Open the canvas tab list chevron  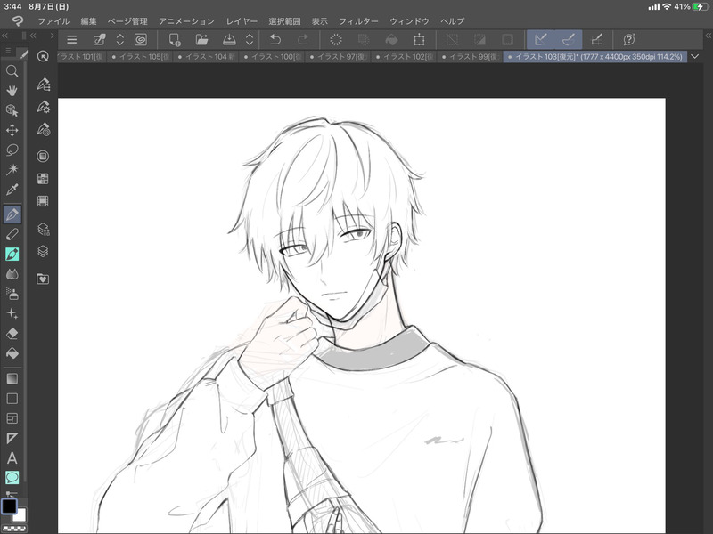(x=694, y=57)
